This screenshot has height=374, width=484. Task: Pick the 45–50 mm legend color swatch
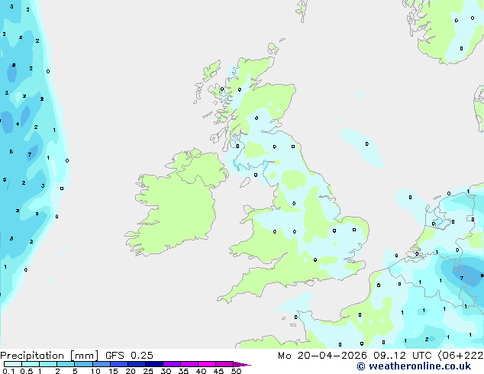pyautogui.click(x=224, y=364)
